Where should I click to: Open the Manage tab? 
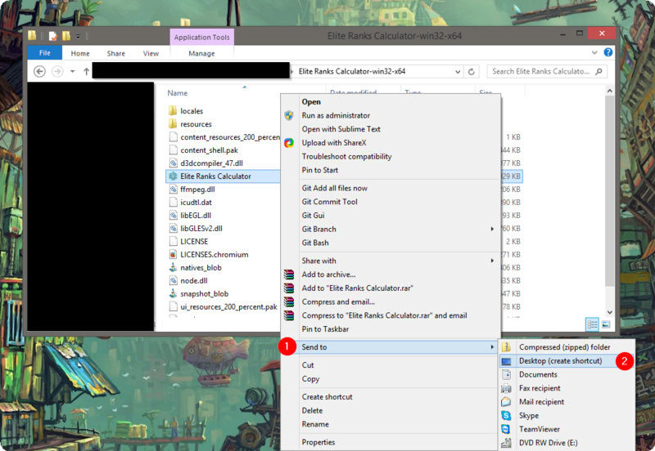coord(201,53)
